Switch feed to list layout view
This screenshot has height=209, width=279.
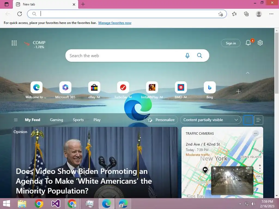point(258,120)
